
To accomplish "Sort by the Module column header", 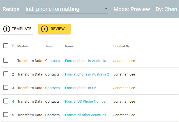I will (x=23, y=46).
